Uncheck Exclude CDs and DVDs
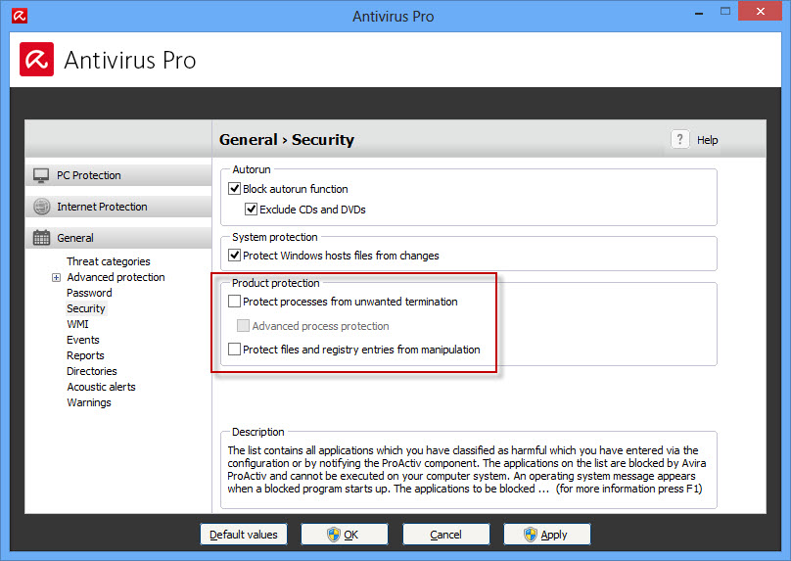This screenshot has width=791, height=561. click(251, 209)
